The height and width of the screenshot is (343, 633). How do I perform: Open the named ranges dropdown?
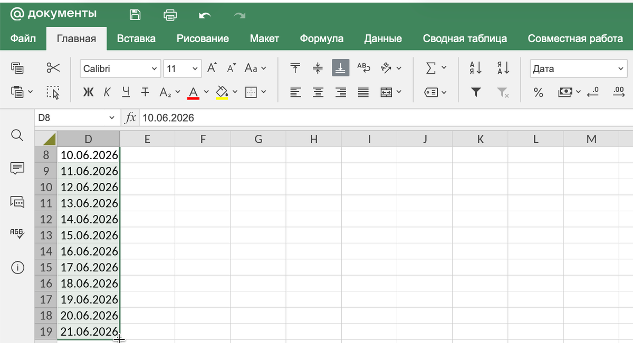tap(444, 92)
